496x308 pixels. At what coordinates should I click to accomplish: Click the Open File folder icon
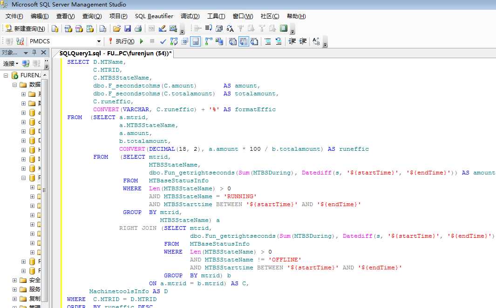117,29
